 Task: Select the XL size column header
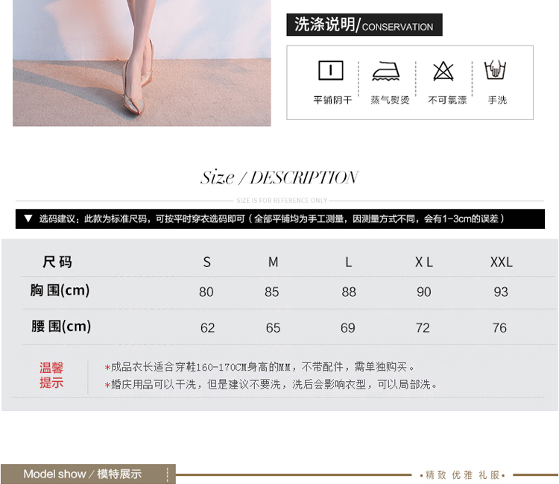point(423,263)
